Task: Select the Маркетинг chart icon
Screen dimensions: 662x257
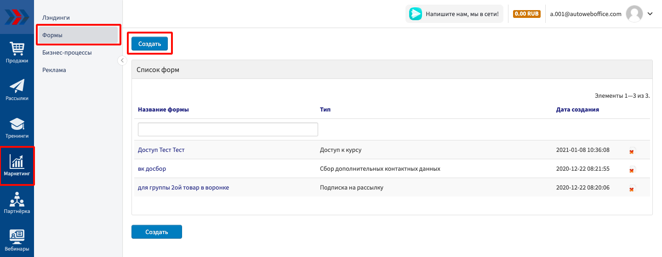Action: tap(17, 165)
